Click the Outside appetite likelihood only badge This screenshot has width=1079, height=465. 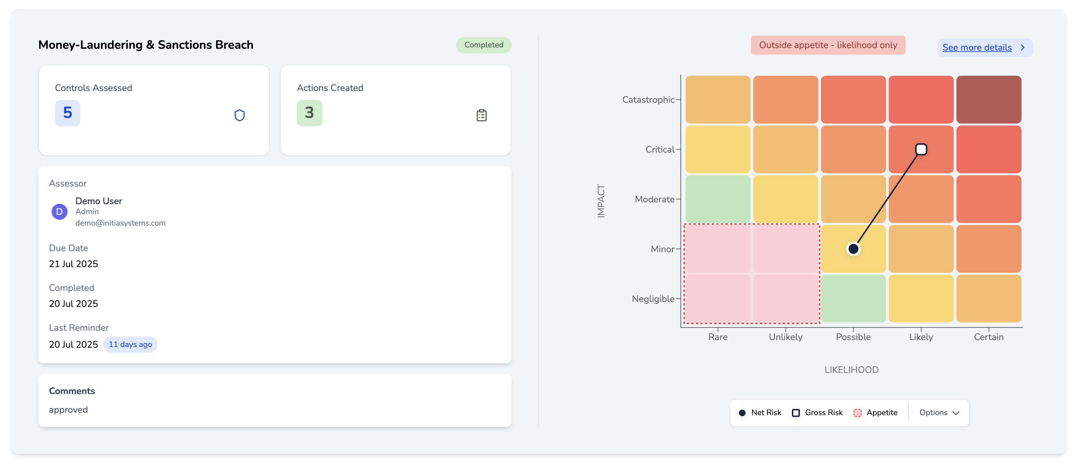pyautogui.click(x=828, y=45)
